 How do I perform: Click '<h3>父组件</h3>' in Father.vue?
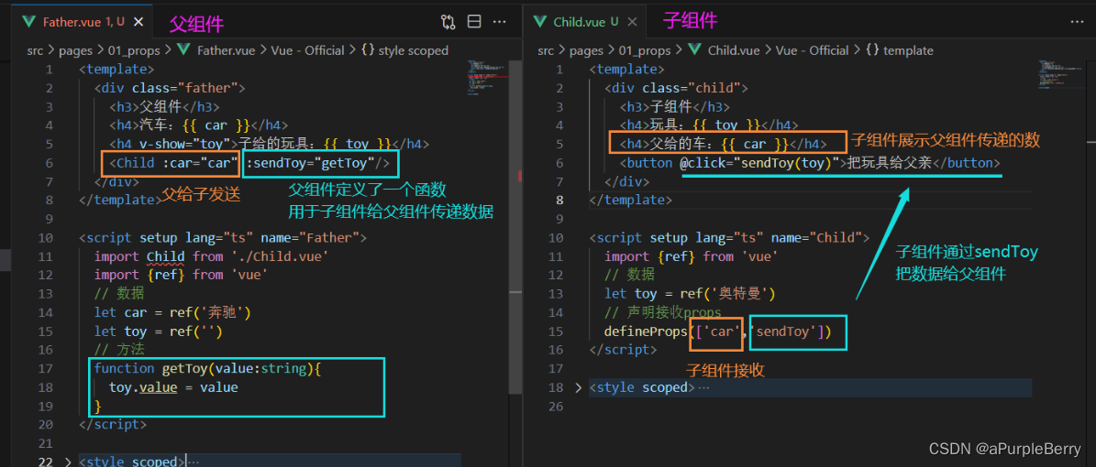(164, 107)
